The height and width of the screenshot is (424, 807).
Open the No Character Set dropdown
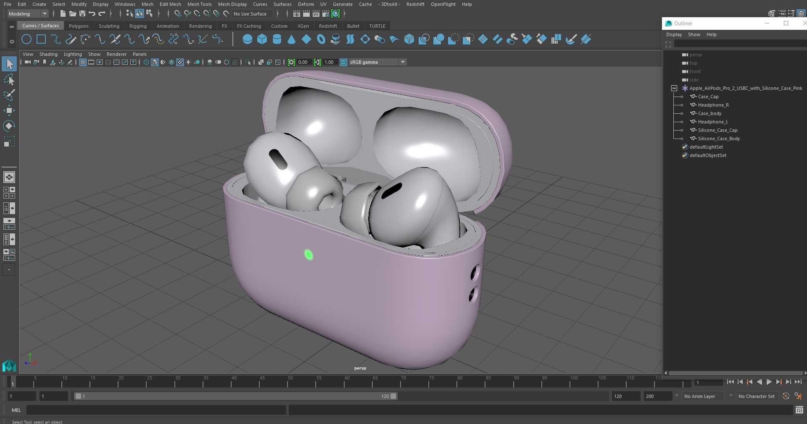pyautogui.click(x=756, y=396)
